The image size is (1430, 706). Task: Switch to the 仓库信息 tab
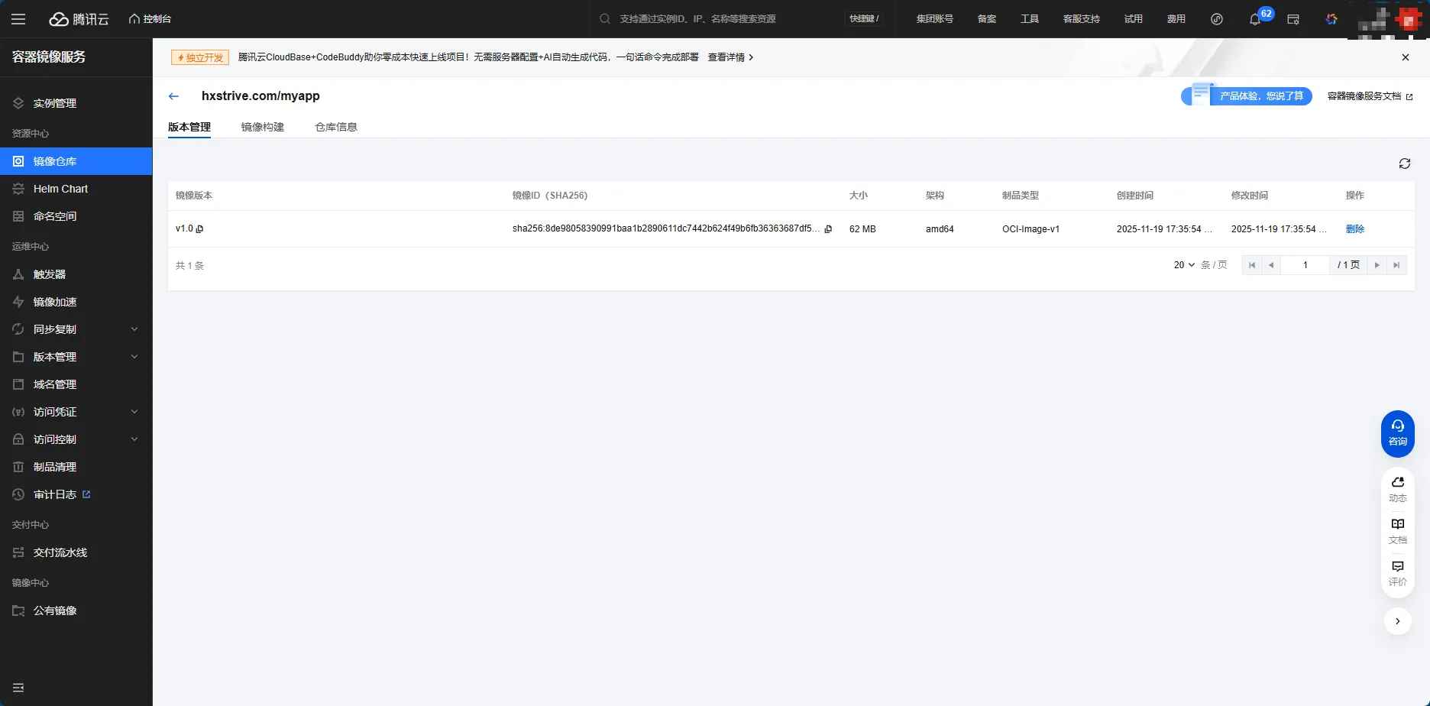click(335, 127)
